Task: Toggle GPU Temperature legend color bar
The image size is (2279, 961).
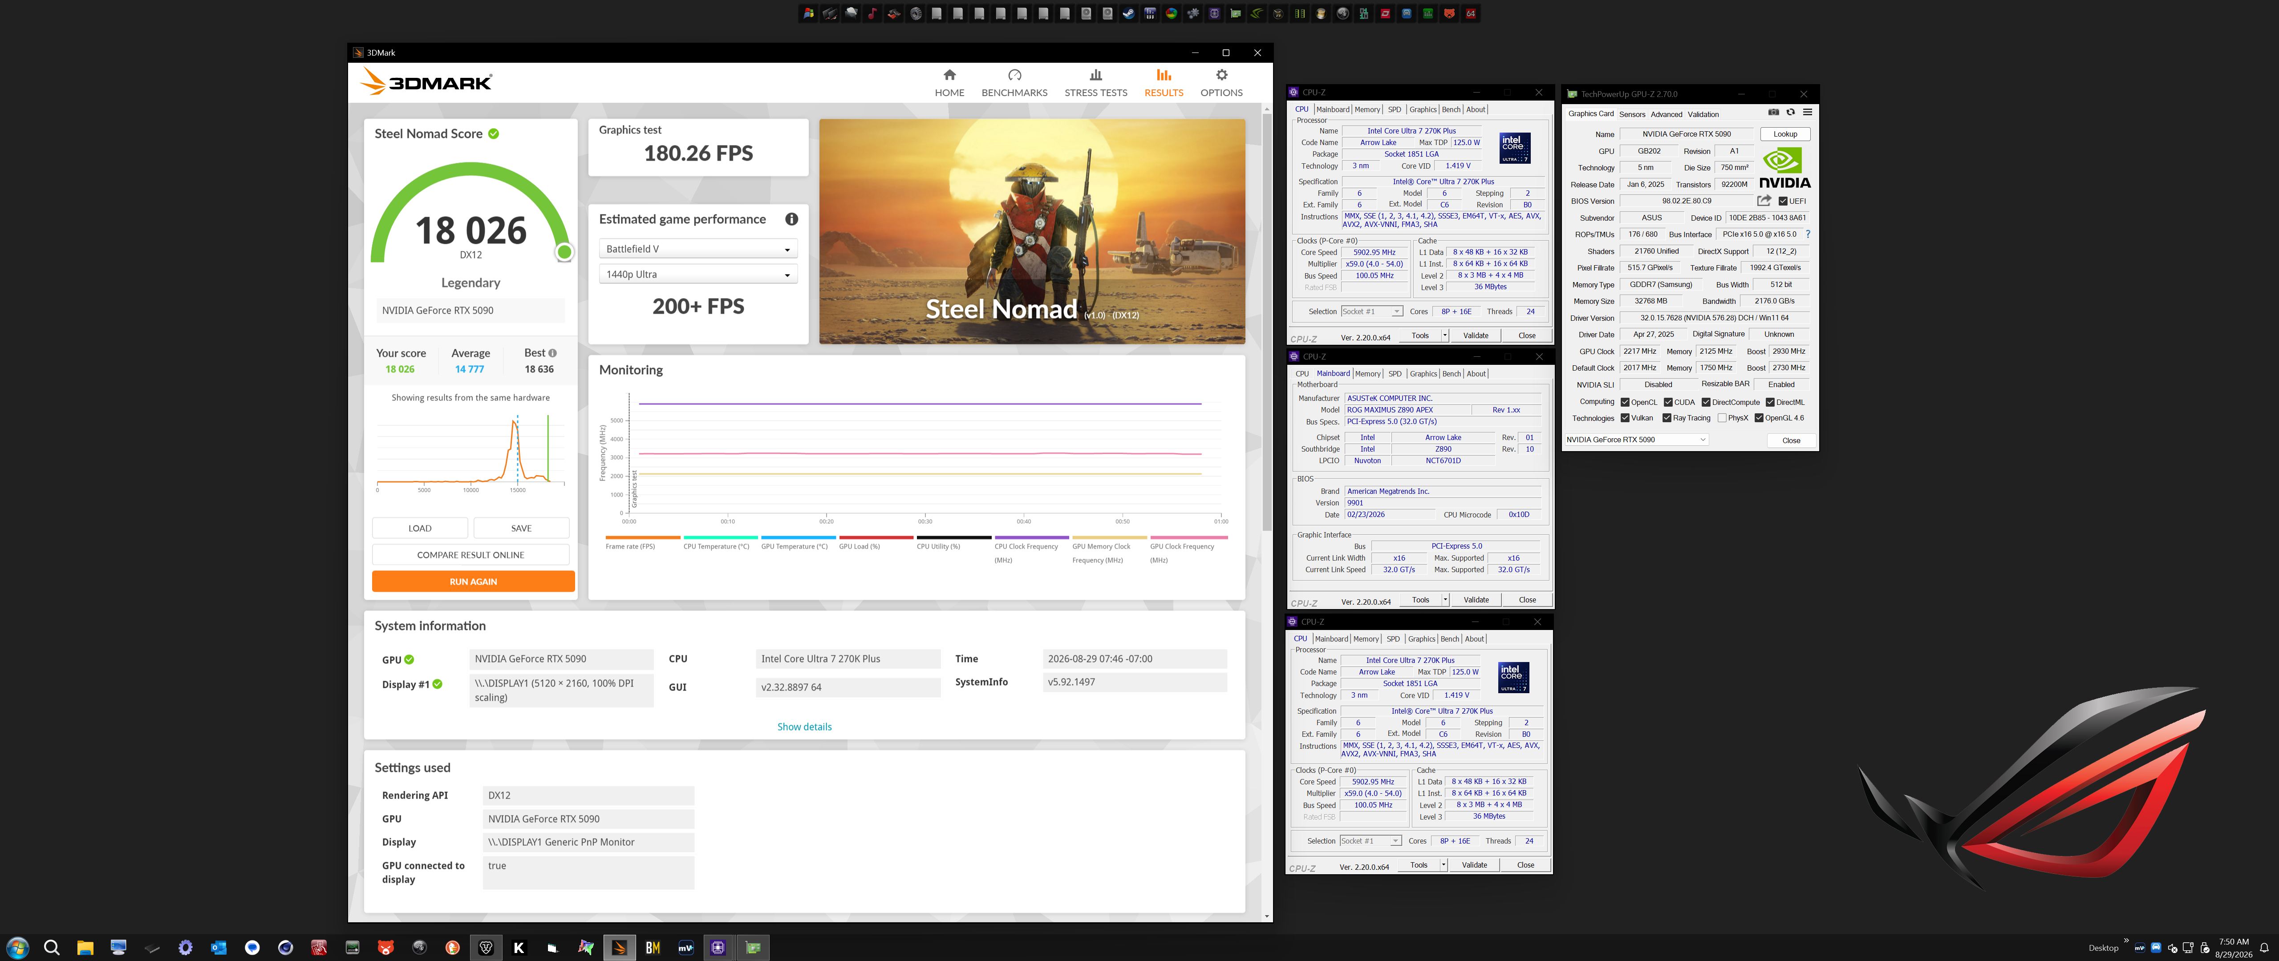Action: (798, 537)
